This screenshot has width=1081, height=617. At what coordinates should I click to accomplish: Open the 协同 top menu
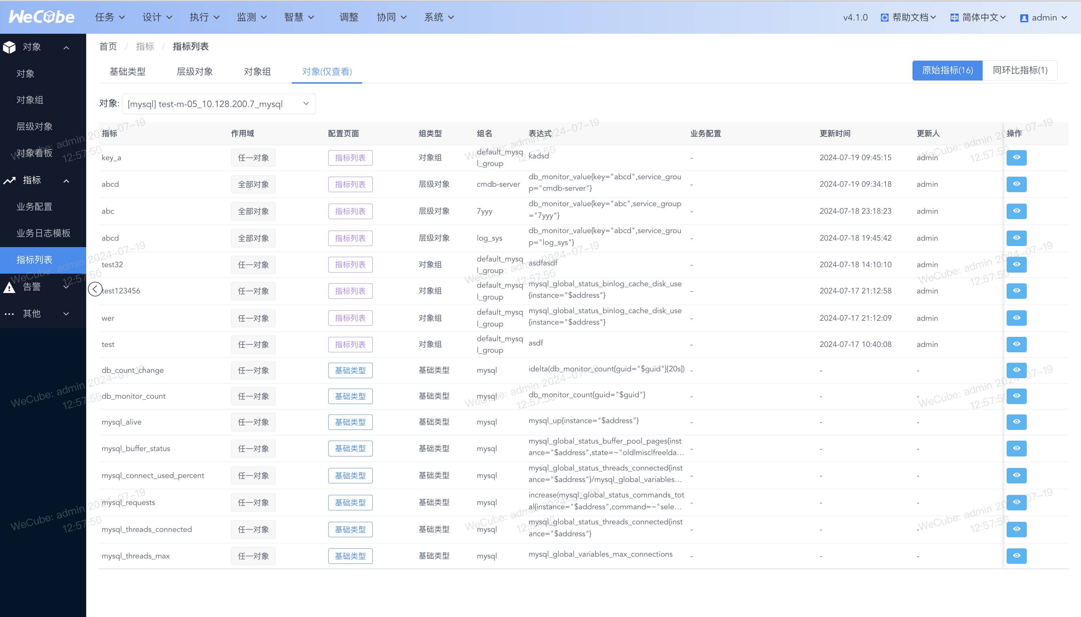click(391, 17)
